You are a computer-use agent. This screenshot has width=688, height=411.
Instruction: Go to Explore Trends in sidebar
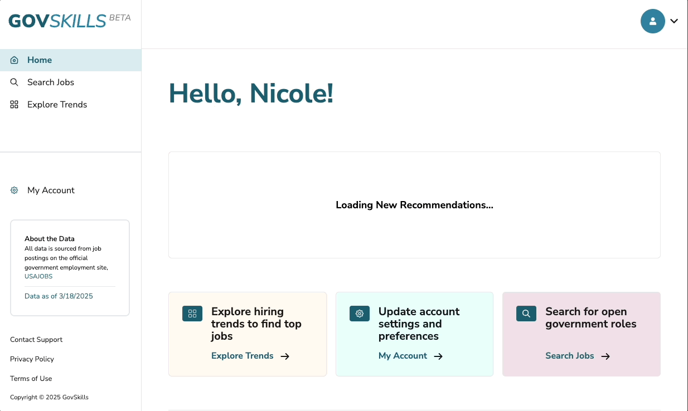(x=57, y=105)
